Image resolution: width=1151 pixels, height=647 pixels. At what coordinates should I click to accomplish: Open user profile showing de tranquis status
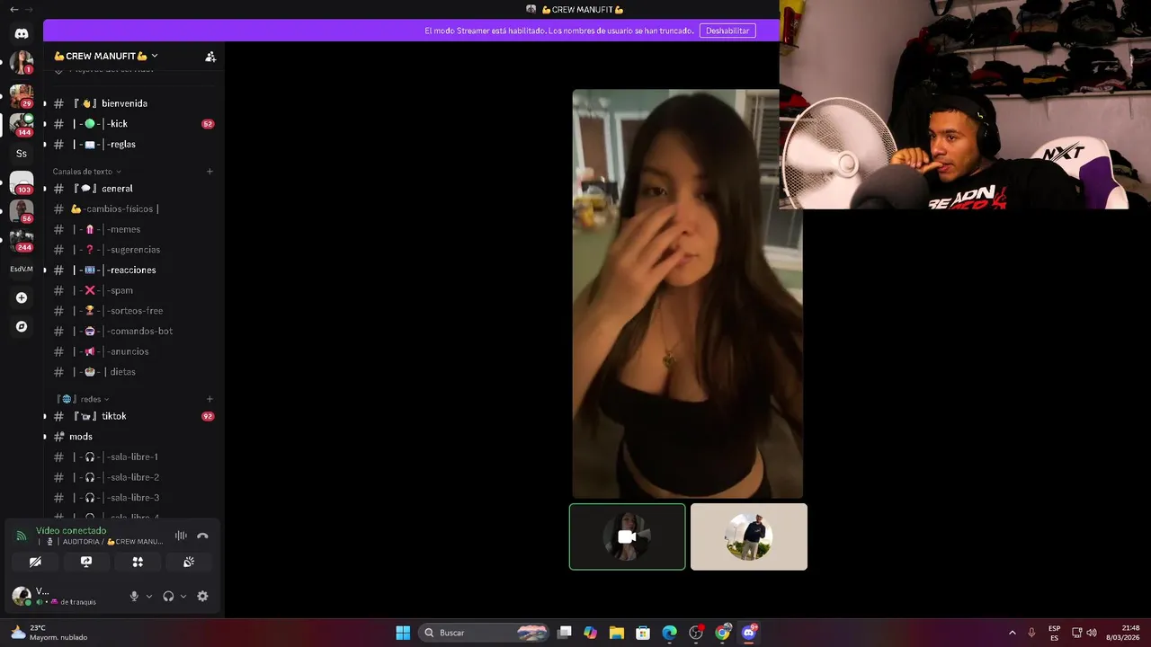65,596
